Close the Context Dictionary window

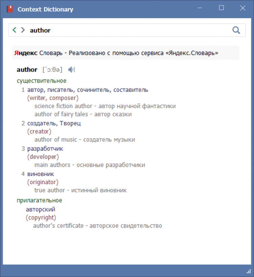243,8
